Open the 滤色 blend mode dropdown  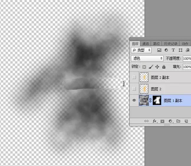pyautogui.click(x=147, y=59)
